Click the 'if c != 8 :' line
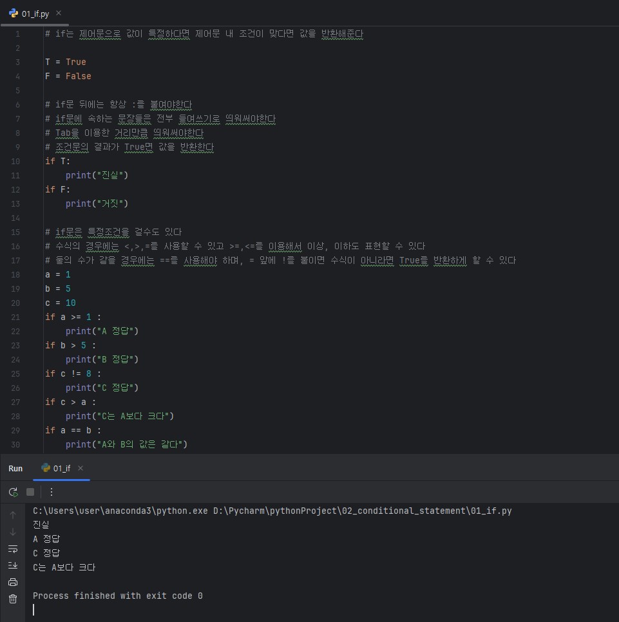The image size is (619, 622). 73,373
